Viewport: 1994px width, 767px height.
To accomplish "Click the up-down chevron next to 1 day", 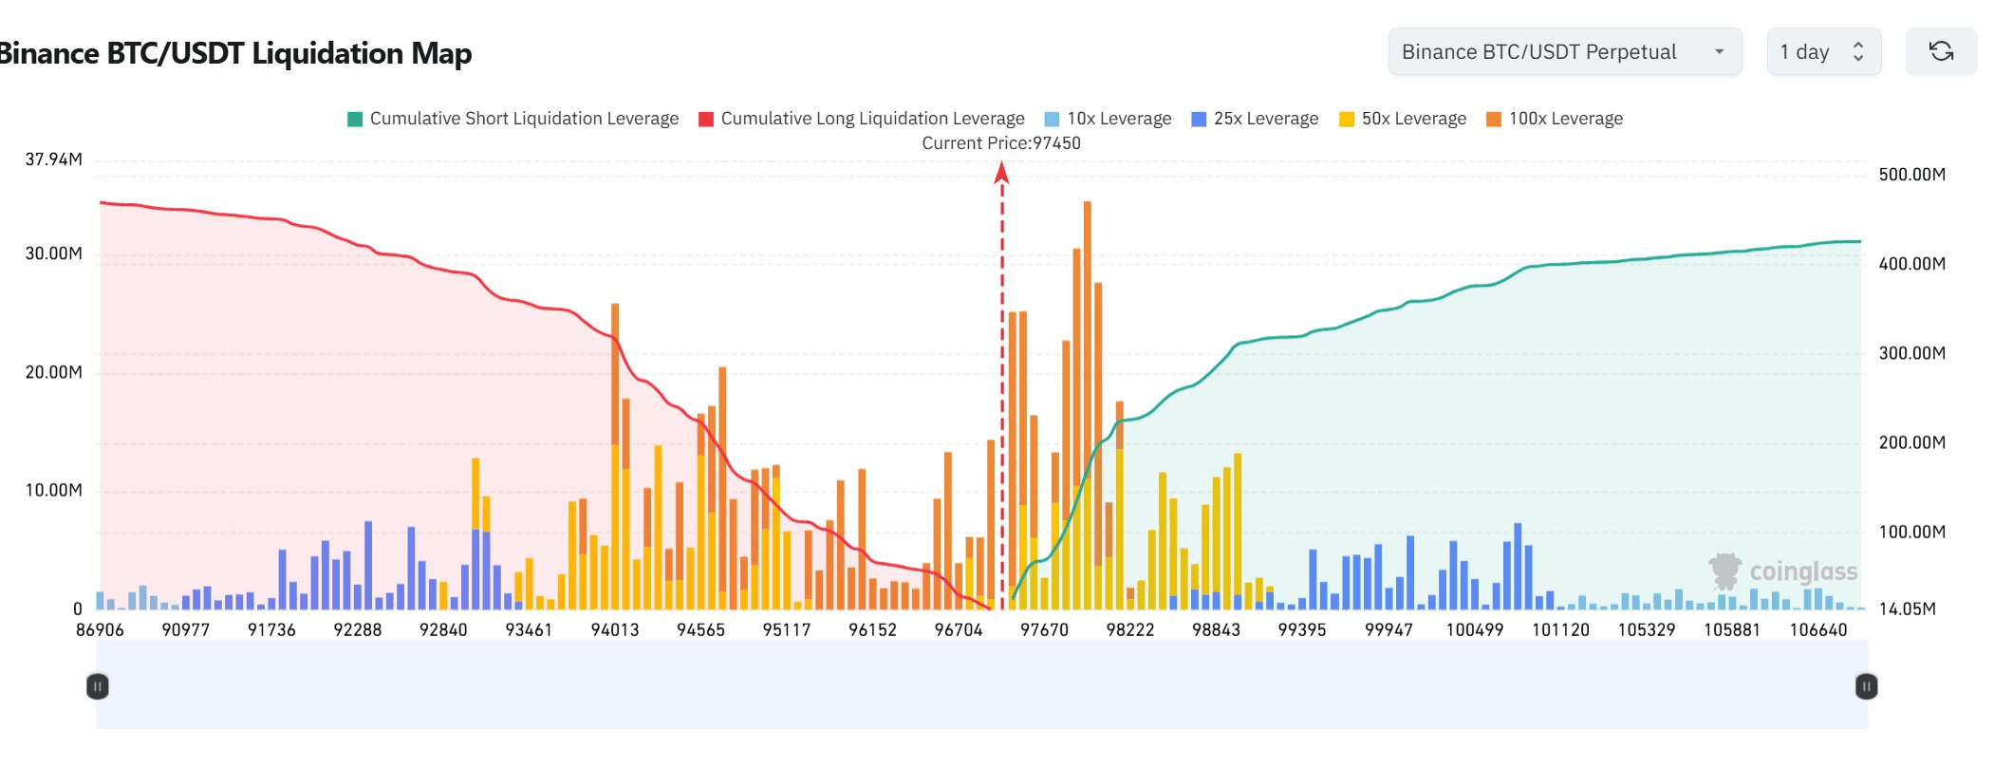I will pyautogui.click(x=1858, y=51).
